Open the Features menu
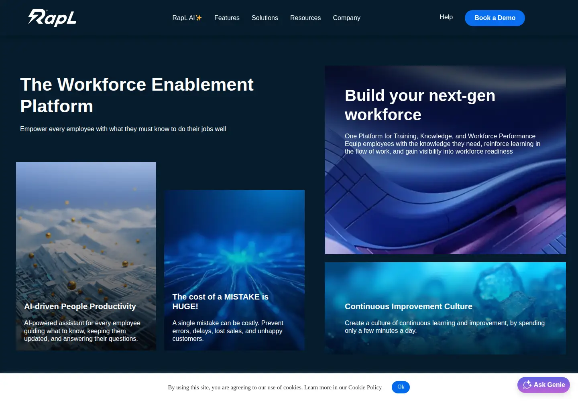Screen dimensions: 578x401 point(227,18)
